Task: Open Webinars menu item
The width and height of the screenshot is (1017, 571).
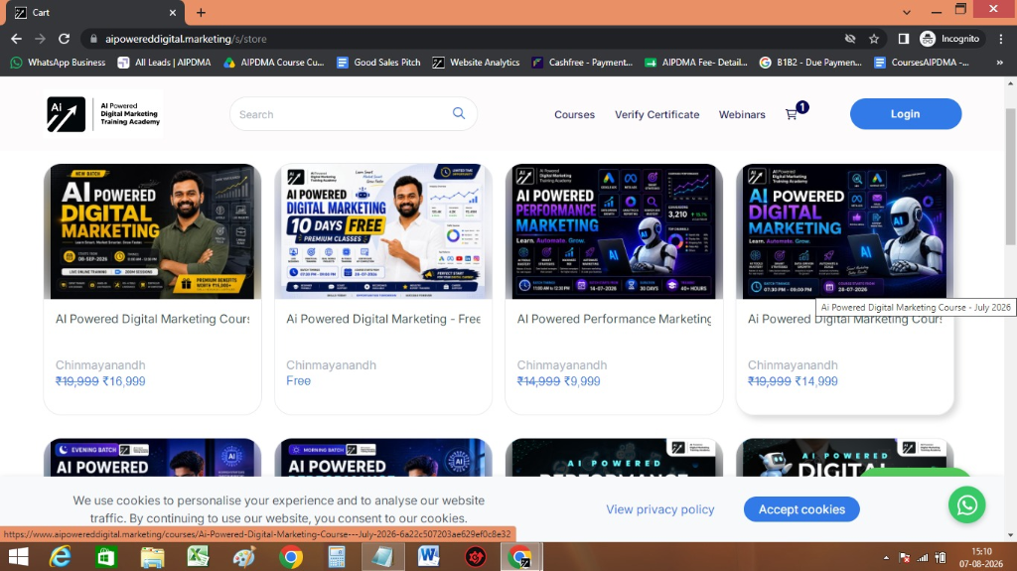Action: (742, 114)
